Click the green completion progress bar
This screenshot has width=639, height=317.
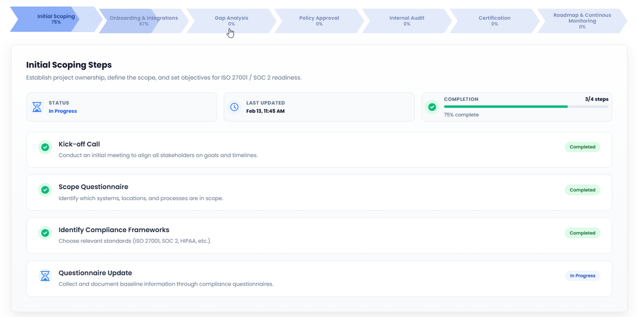[x=505, y=107]
